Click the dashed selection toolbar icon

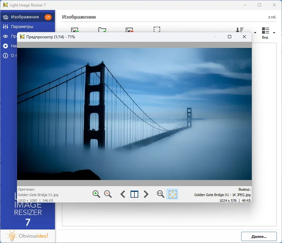(x=157, y=30)
